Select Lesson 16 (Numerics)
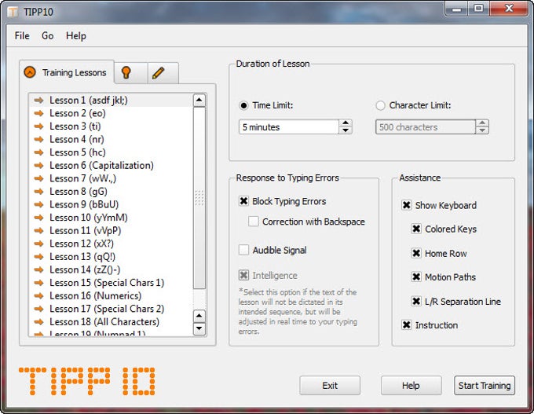 tap(112, 295)
